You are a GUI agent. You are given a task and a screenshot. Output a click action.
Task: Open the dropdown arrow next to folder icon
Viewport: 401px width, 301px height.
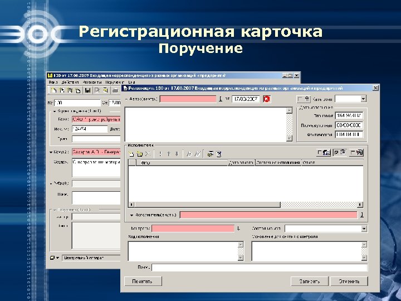(57, 258)
